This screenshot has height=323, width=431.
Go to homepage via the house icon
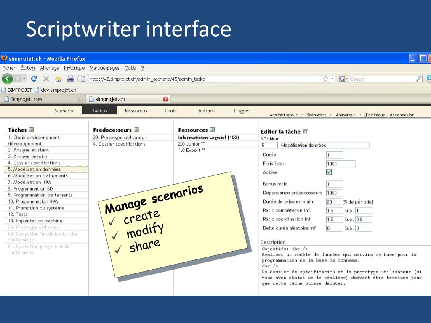(58, 79)
